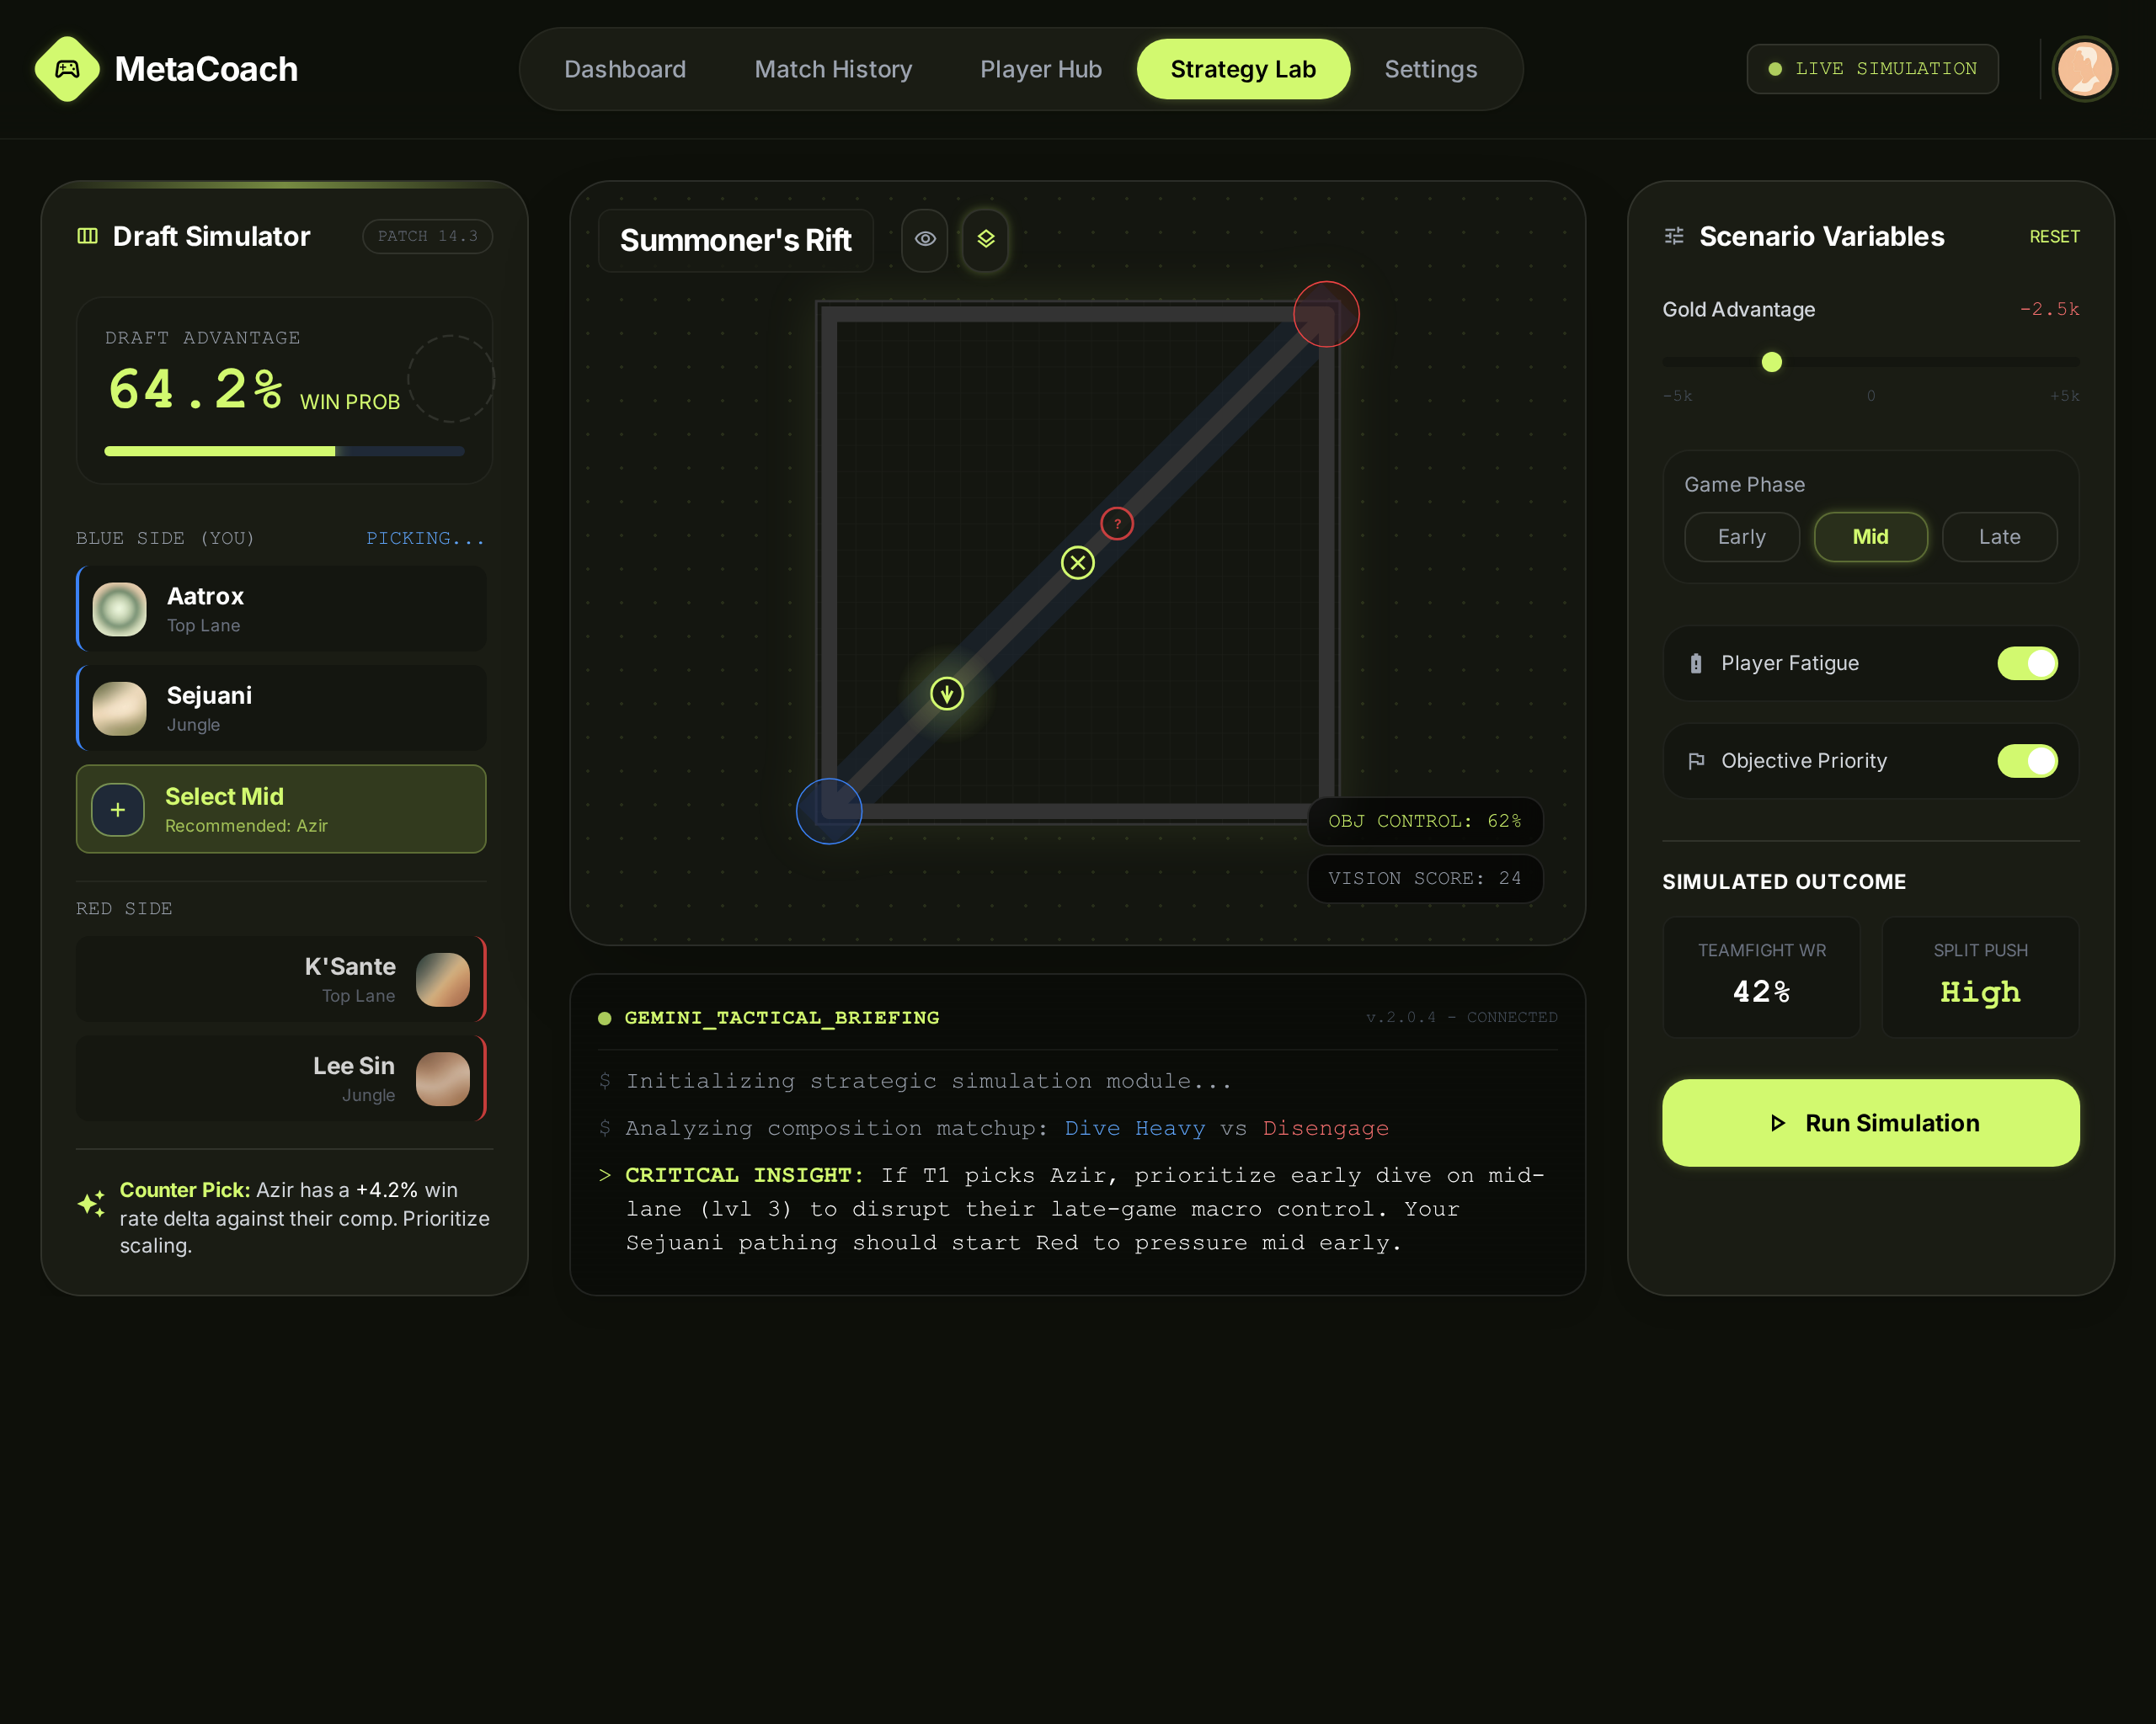Viewport: 2156px width, 1724px height.
Task: Disable the Player Fatigue toggle
Action: coord(2027,663)
